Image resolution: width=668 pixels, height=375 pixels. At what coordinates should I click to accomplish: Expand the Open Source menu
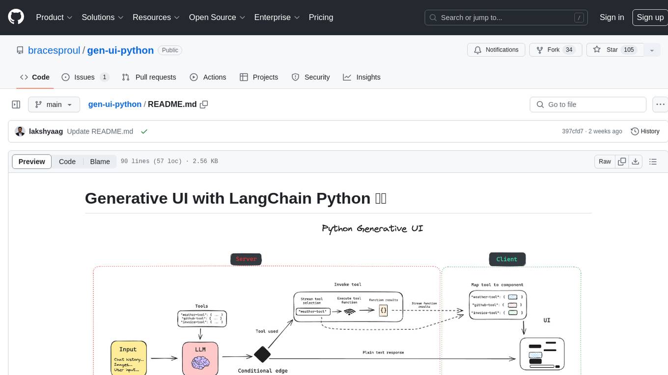[217, 17]
